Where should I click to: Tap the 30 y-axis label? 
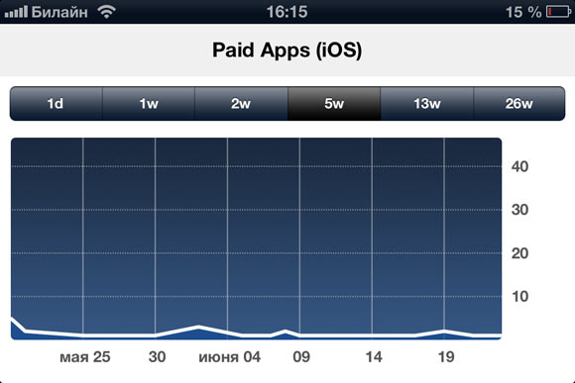(x=519, y=210)
